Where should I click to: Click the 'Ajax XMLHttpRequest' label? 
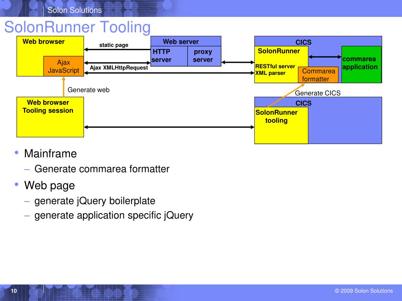119,67
